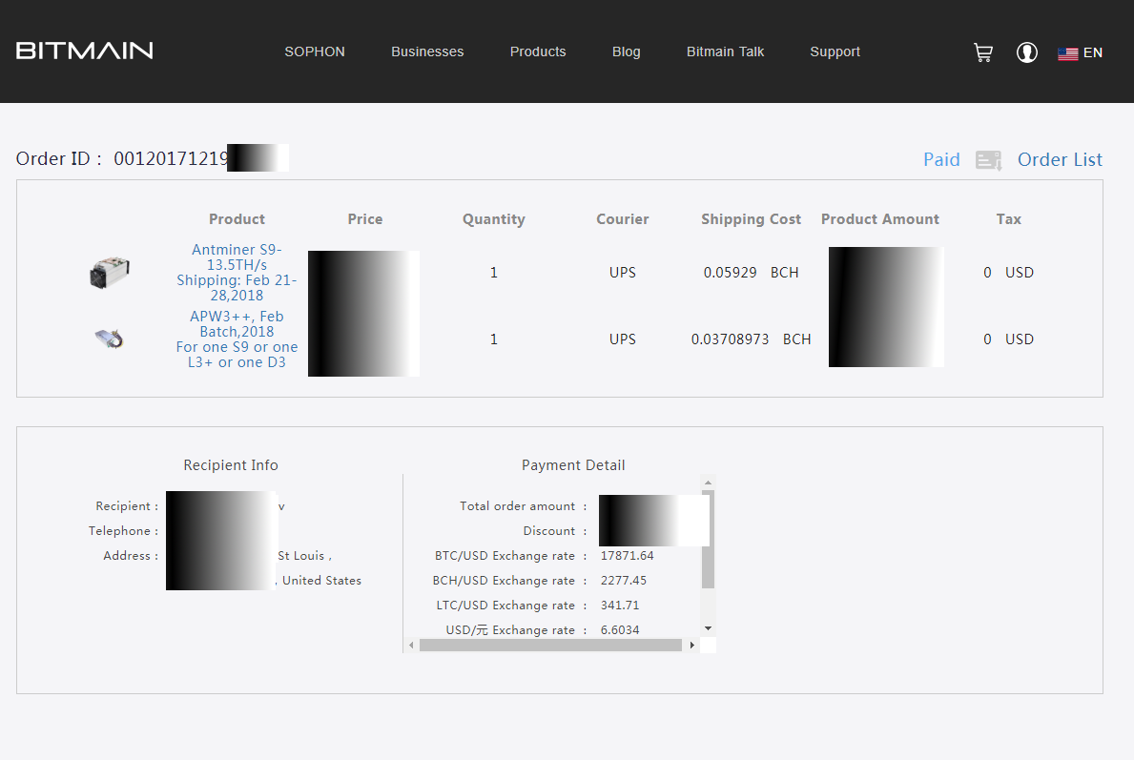Open the shopping cart
This screenshot has height=760, width=1134.
[x=982, y=52]
